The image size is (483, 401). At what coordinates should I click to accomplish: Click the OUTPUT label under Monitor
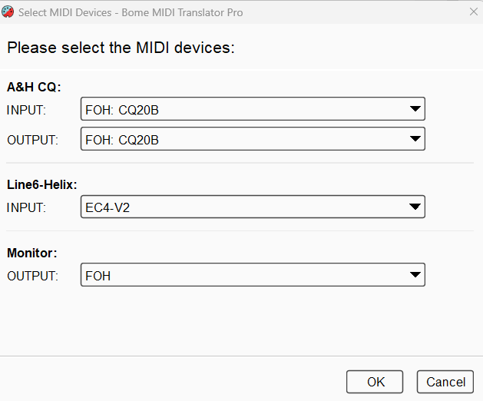tap(32, 275)
